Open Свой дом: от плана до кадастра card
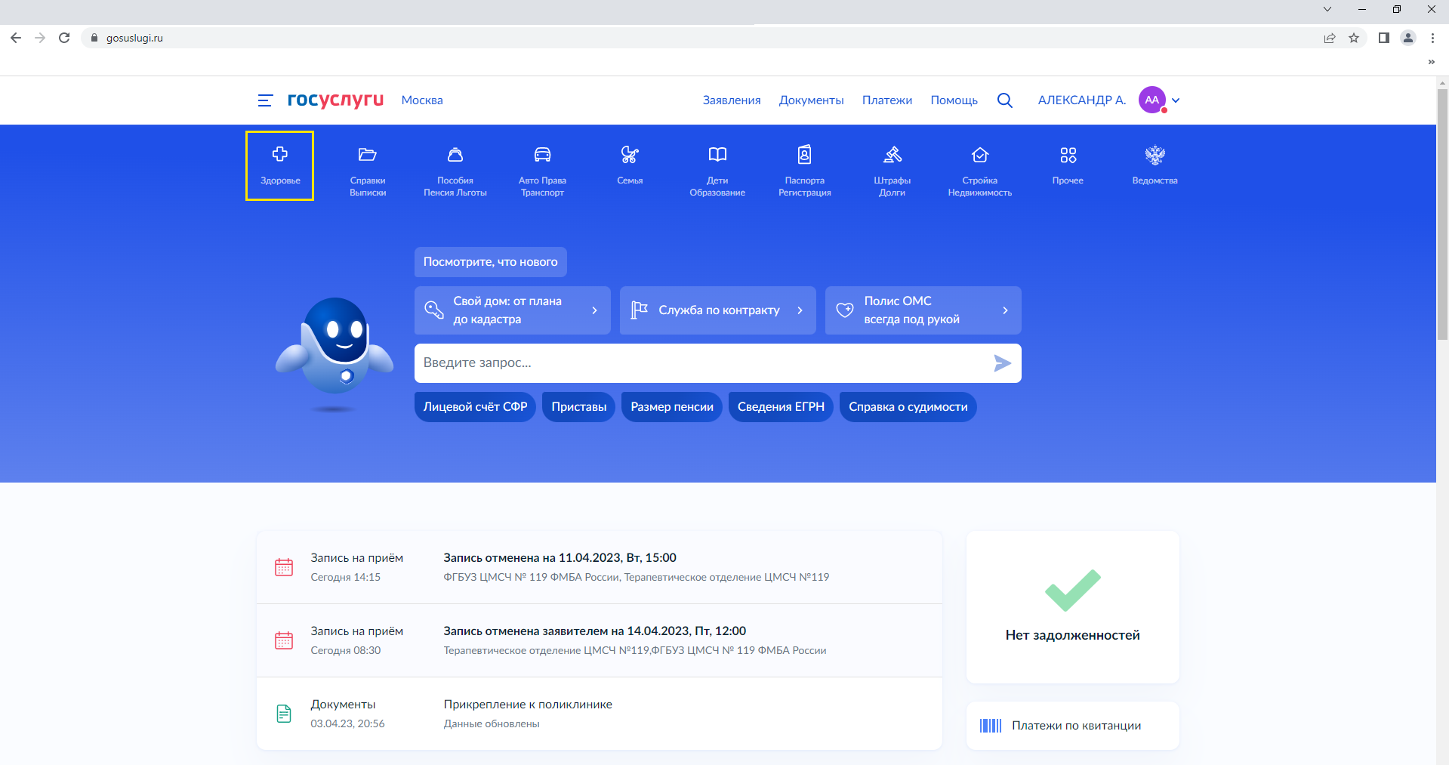The image size is (1449, 765). [x=513, y=310]
